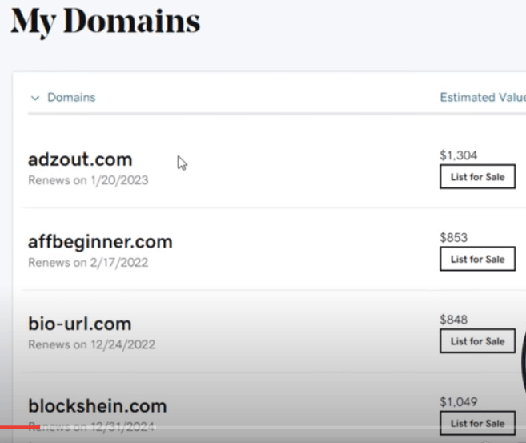Open the bio-url.com domain
The height and width of the screenshot is (443, 526).
pos(79,324)
